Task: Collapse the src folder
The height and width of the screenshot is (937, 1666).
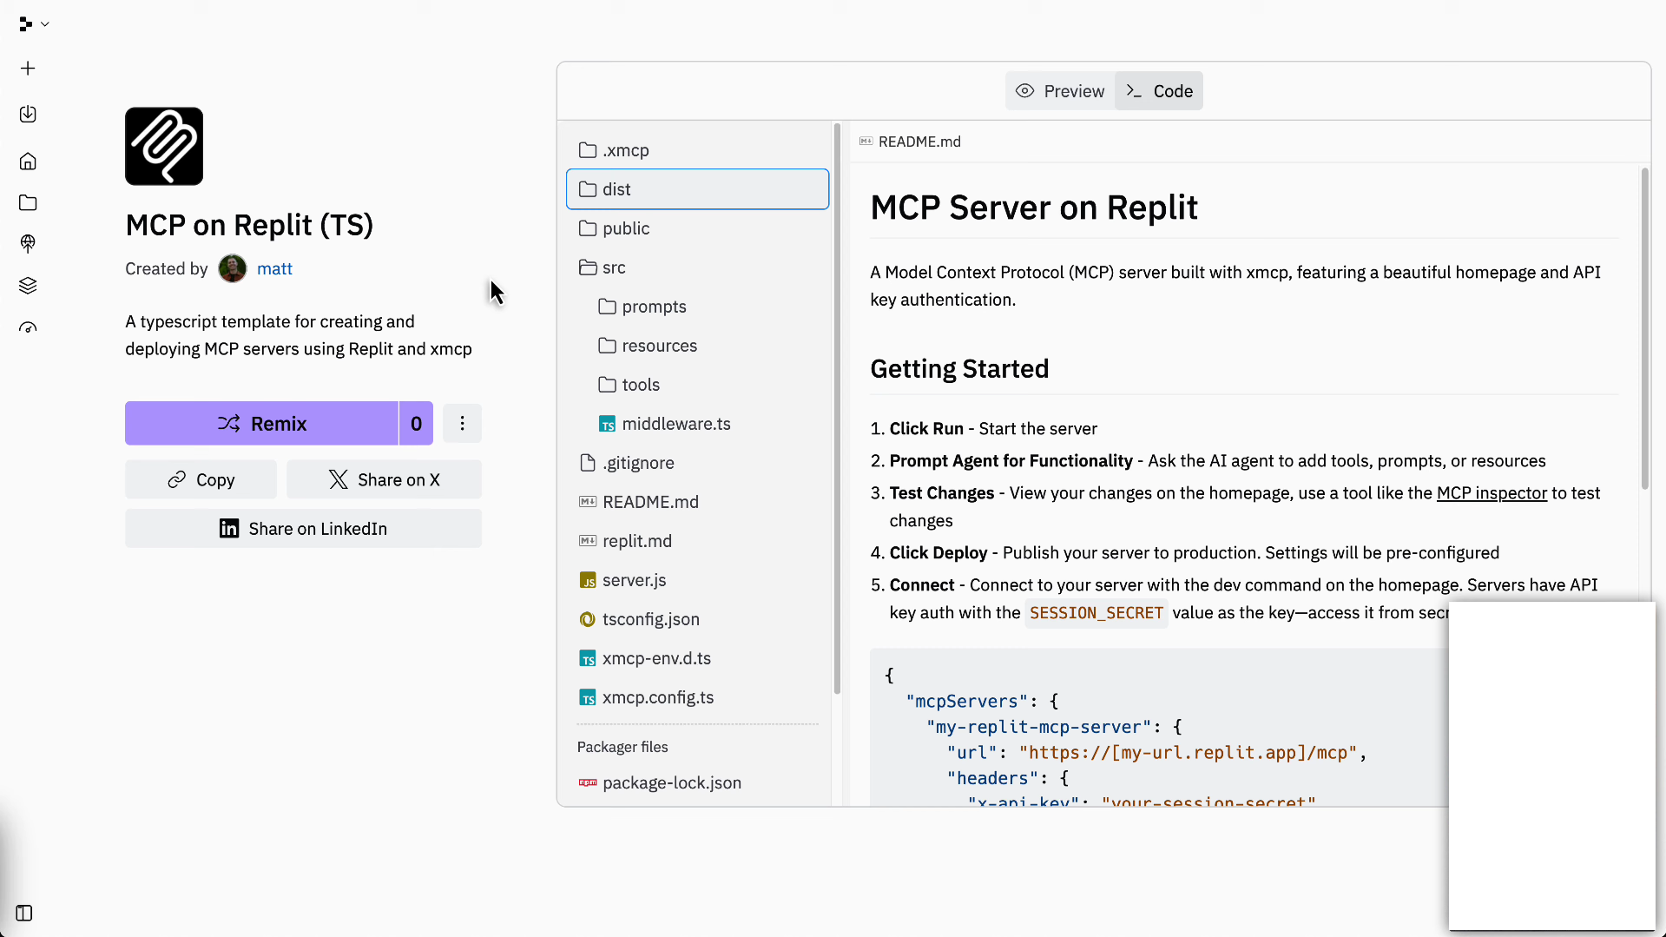Action: (x=614, y=267)
